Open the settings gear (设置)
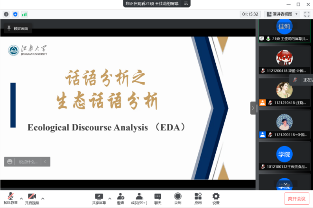The width and height of the screenshot is (313, 208). (216, 197)
